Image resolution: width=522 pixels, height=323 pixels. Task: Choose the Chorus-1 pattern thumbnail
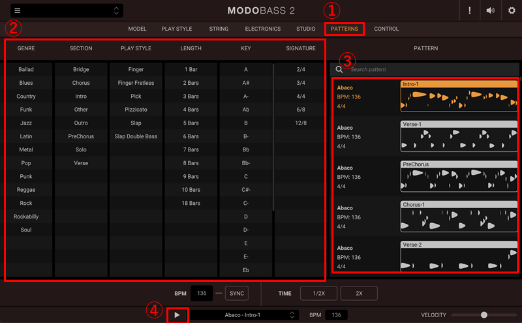pos(459,217)
